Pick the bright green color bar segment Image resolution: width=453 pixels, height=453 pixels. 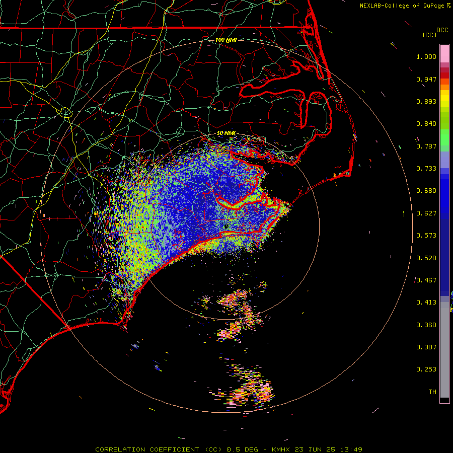pos(444,137)
